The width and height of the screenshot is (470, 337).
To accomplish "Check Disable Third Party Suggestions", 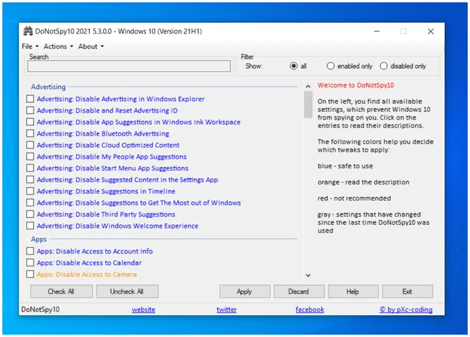I will (x=30, y=214).
